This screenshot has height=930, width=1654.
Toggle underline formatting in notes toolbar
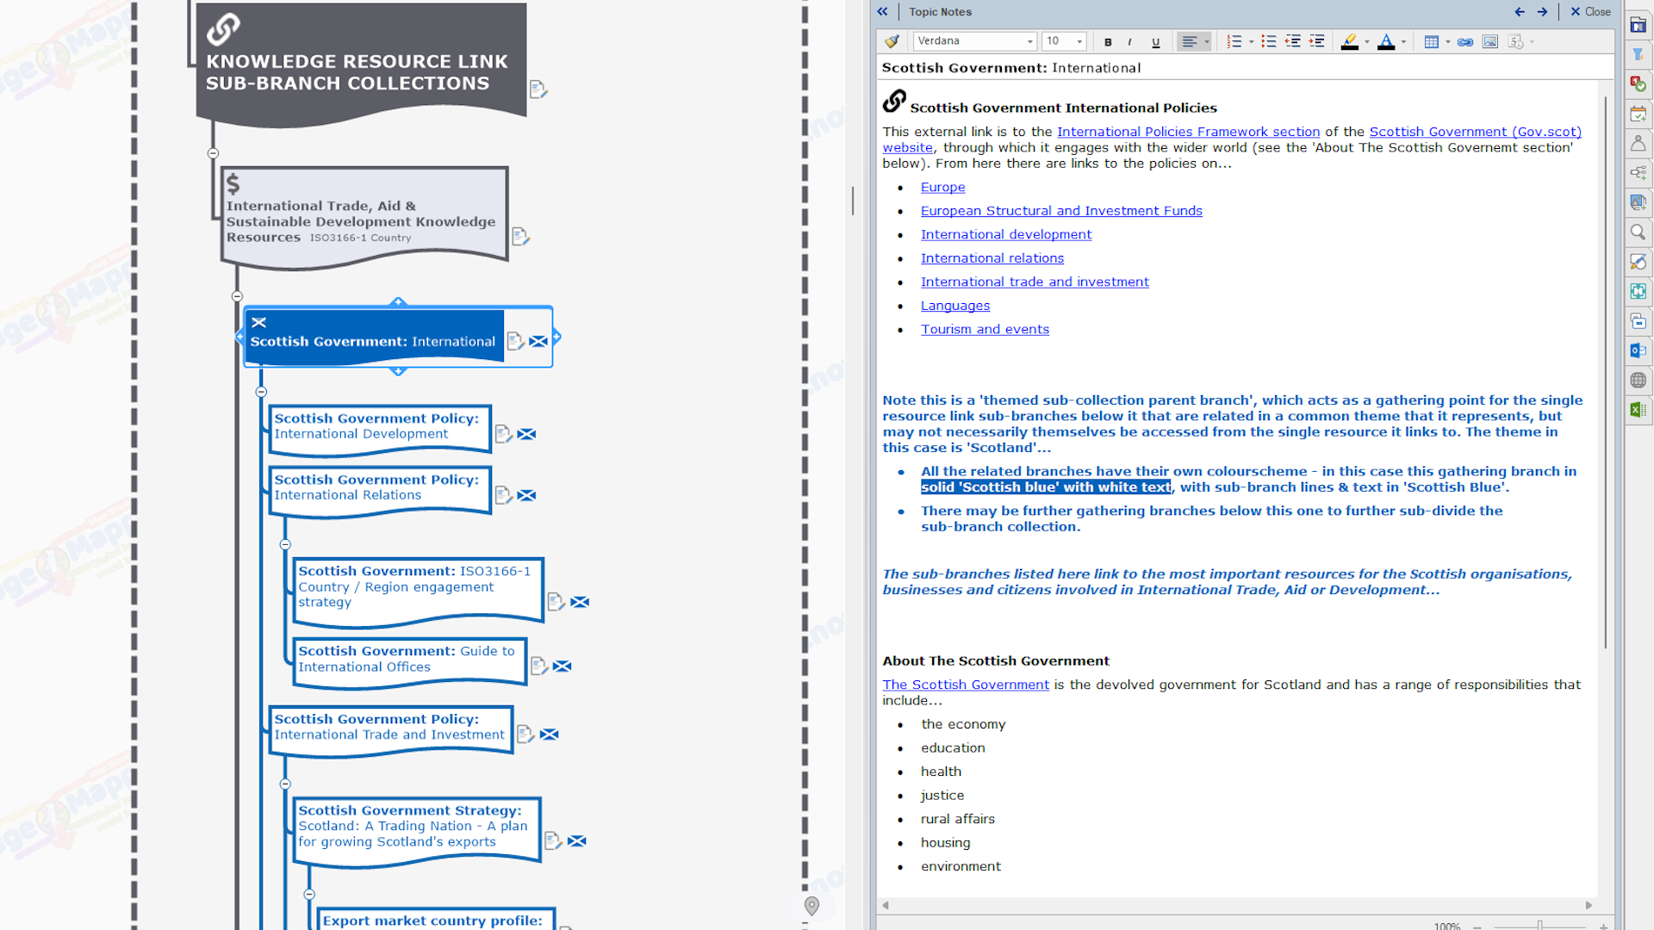[1155, 41]
